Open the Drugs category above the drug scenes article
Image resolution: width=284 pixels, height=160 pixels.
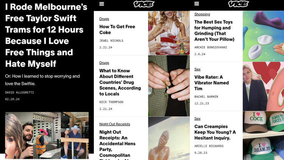(x=104, y=63)
